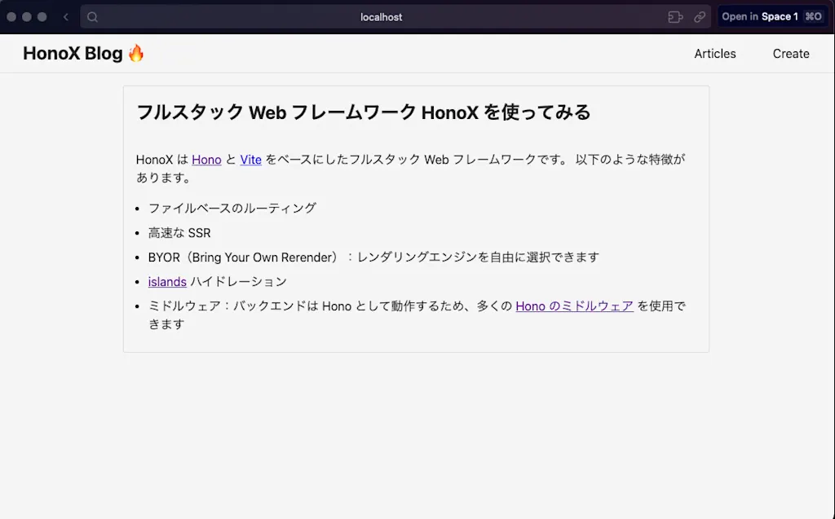This screenshot has width=835, height=519.
Task: Open the Create page
Action: coord(791,54)
